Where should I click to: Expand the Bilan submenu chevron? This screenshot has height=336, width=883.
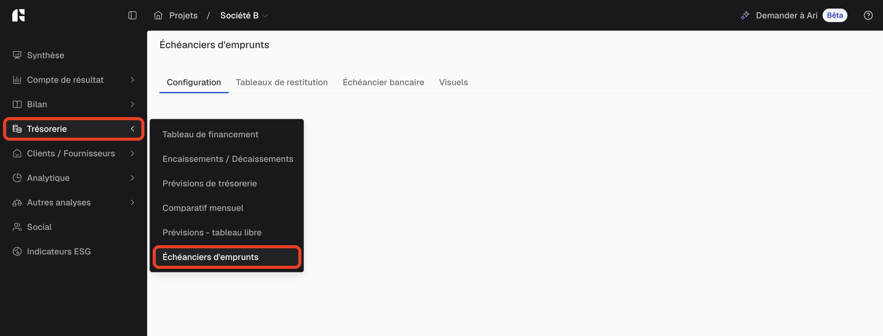point(133,104)
